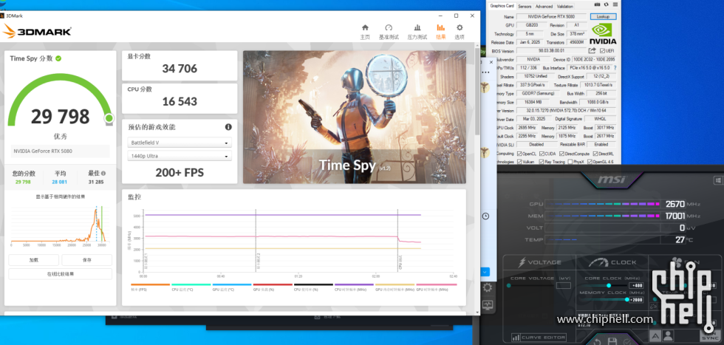
Task: Click Afterburner apply checkmark icon
Action: click(x=627, y=342)
